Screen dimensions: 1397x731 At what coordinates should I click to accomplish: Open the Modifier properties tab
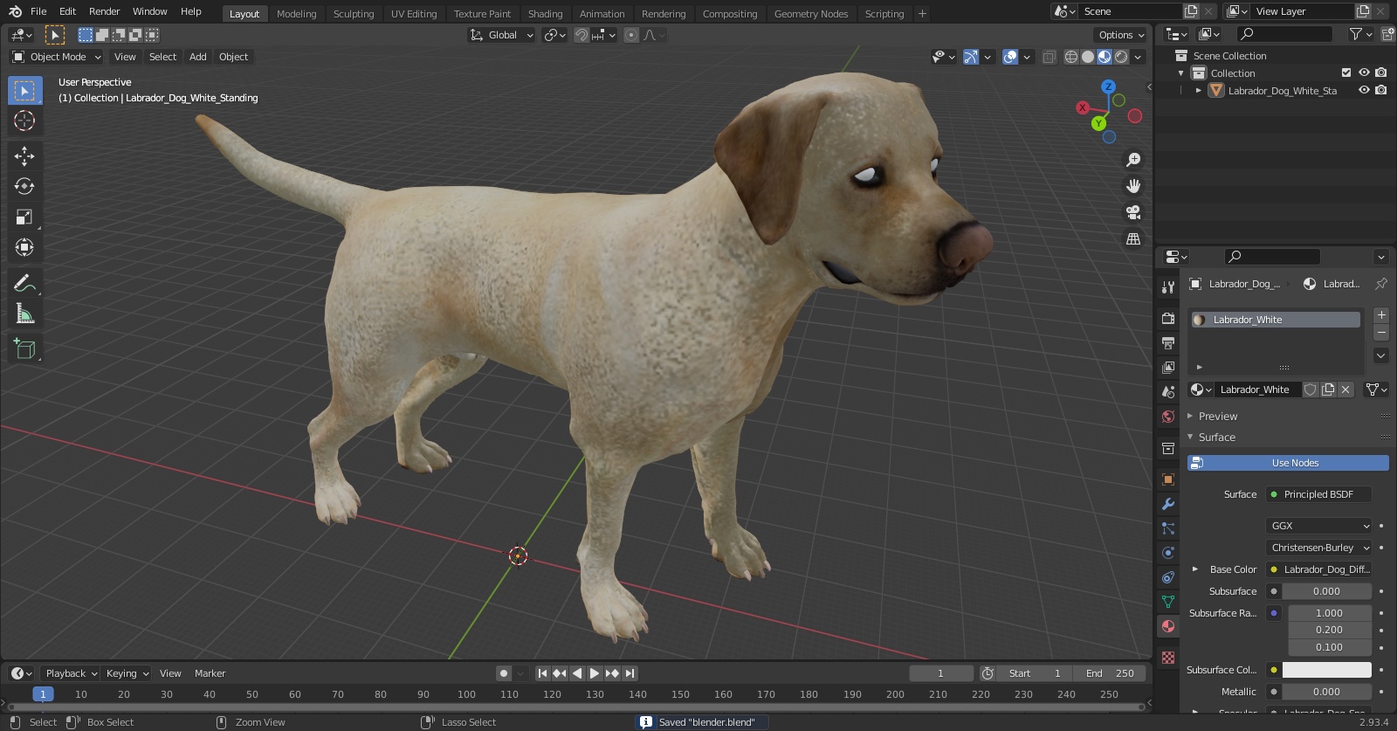[1168, 504]
